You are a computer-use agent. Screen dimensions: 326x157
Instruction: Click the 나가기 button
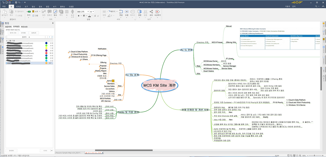45,150
